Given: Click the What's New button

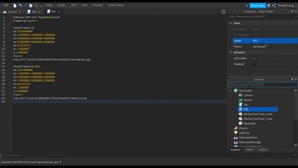Looking at the screenshot, I should (257, 6).
